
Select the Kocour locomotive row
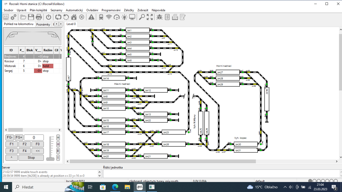(x=33, y=61)
